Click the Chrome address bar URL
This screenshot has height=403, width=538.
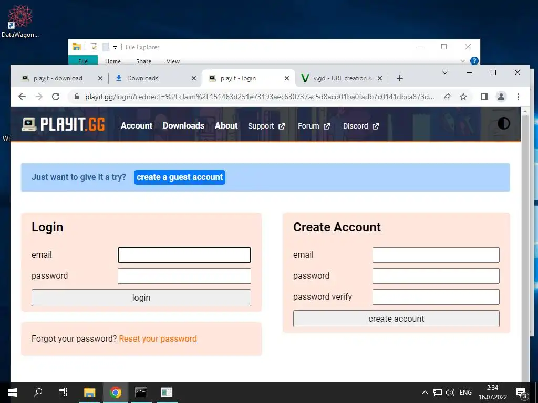click(x=260, y=97)
